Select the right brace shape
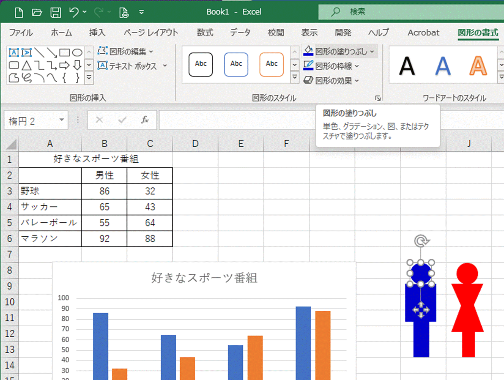504x380 pixels. [77, 78]
